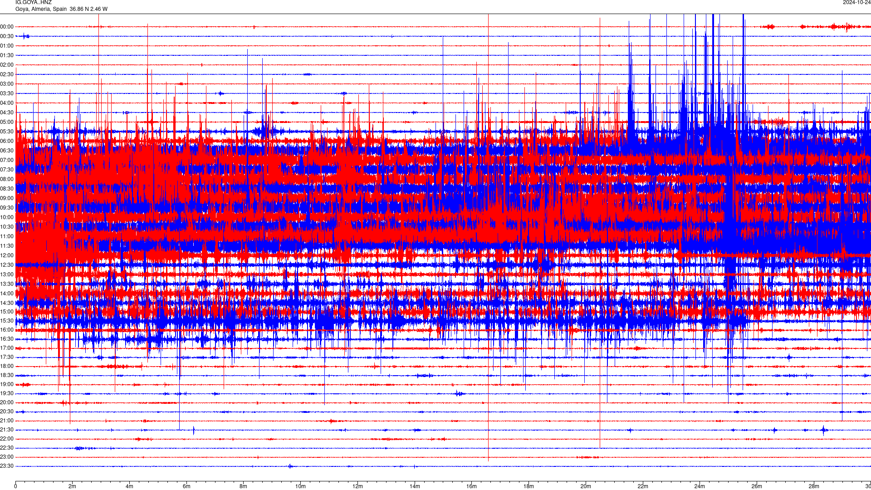
Task: Select the 02:30 trace time label
Action: (7, 74)
